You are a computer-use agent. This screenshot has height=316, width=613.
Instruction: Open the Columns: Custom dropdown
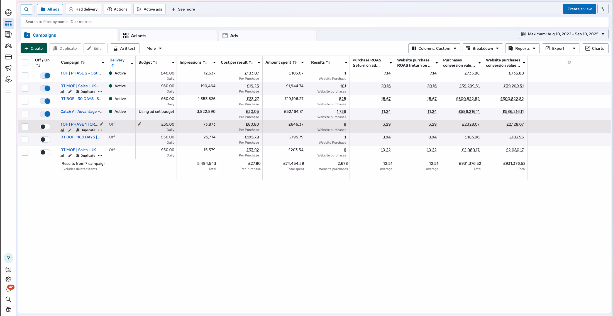(434, 48)
